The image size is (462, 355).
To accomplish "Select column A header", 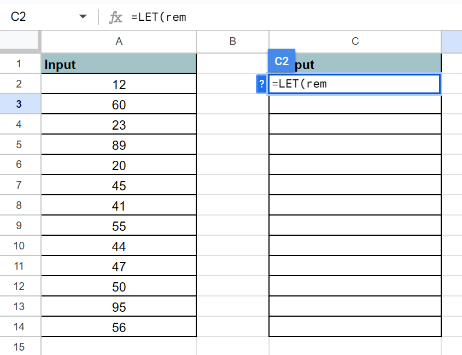I will point(119,41).
